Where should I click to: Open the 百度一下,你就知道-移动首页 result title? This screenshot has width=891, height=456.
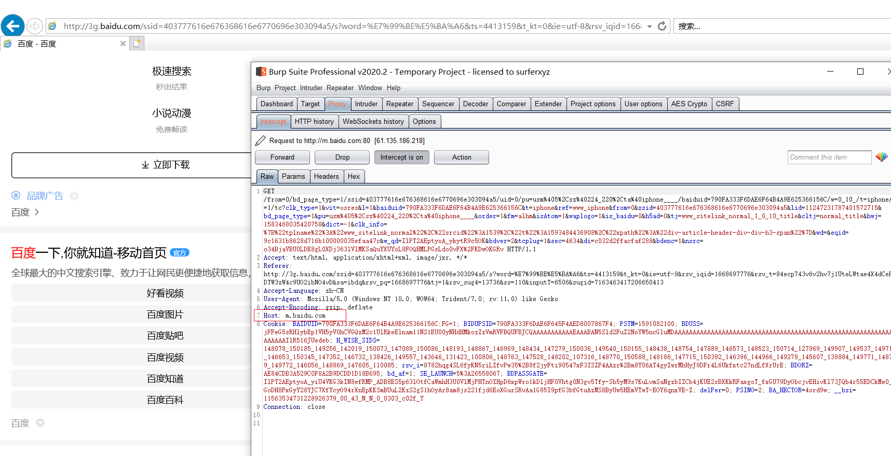[89, 253]
